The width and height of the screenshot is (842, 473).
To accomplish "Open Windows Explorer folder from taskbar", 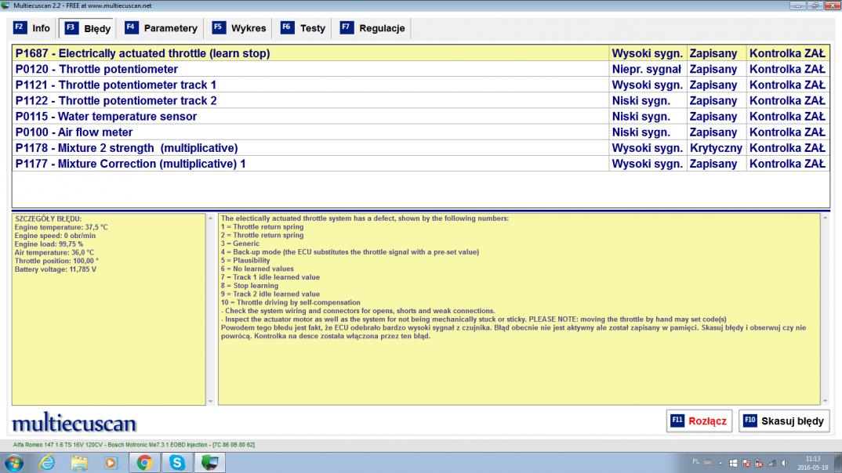I will 79,462.
